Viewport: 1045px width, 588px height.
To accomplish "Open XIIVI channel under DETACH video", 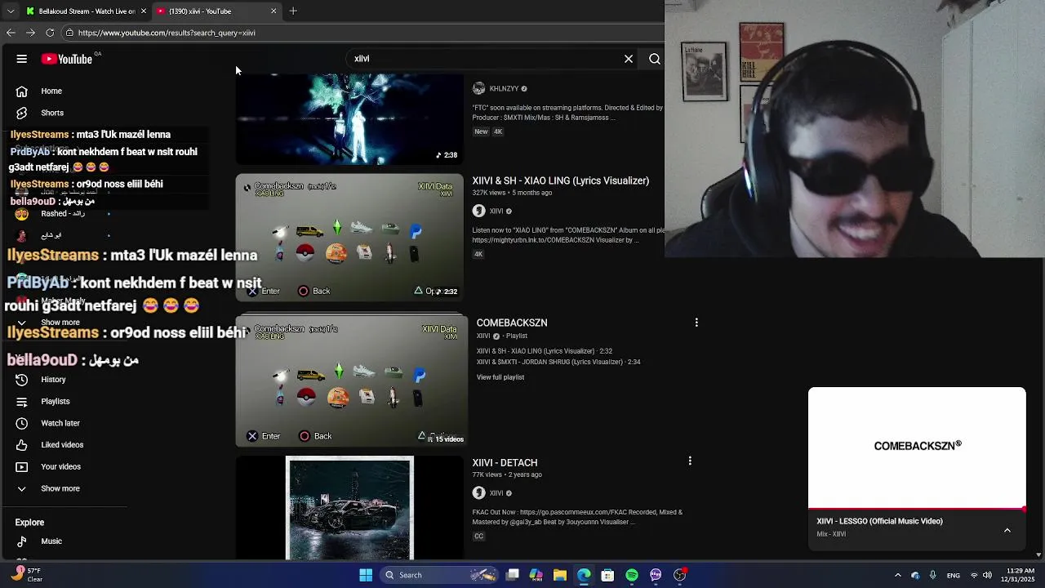I will [496, 492].
